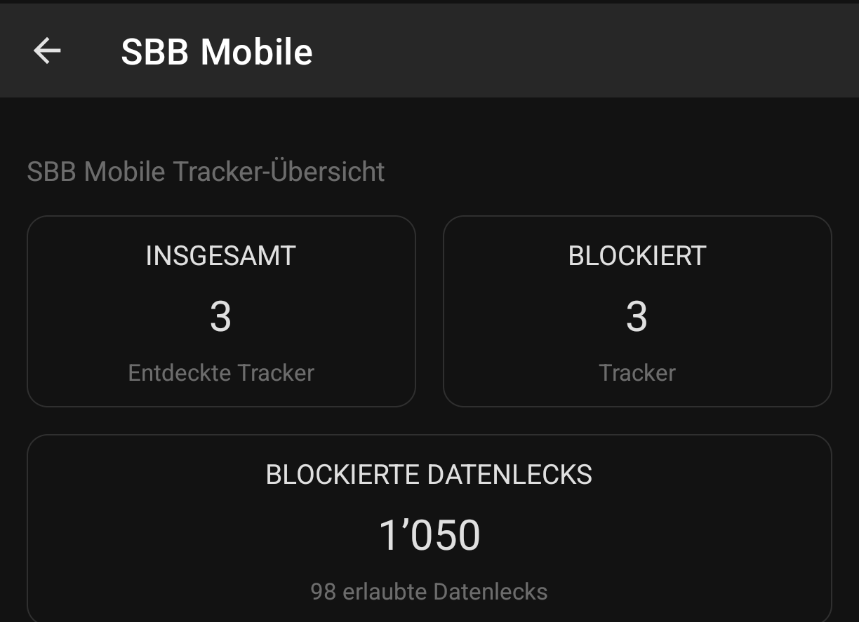Select the Tracker caption in BLOCKIERT card
This screenshot has height=622, width=859.
(x=637, y=372)
